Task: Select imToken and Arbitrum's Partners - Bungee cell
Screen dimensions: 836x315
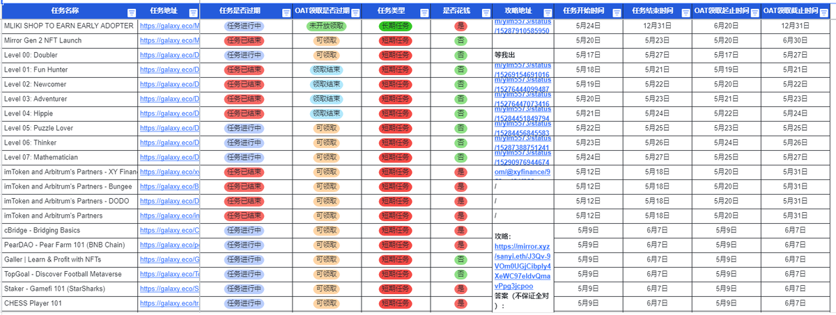Action: [x=69, y=186]
